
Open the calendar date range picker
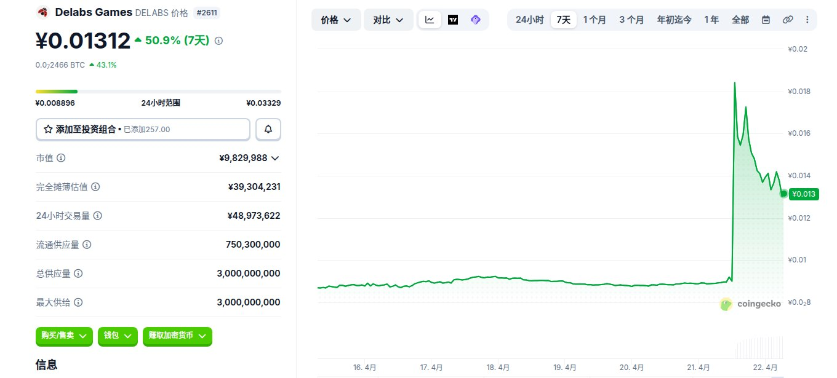(x=766, y=20)
